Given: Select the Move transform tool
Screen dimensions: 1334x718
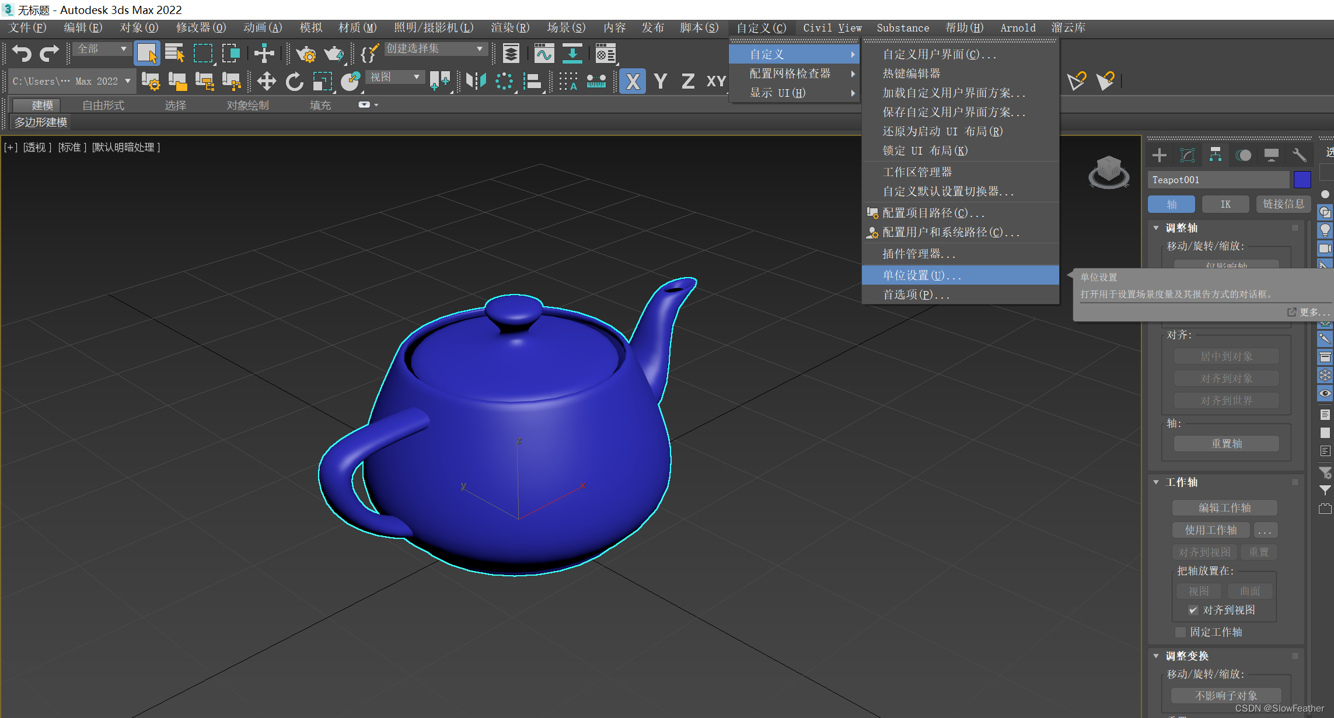Looking at the screenshot, I should coord(266,81).
